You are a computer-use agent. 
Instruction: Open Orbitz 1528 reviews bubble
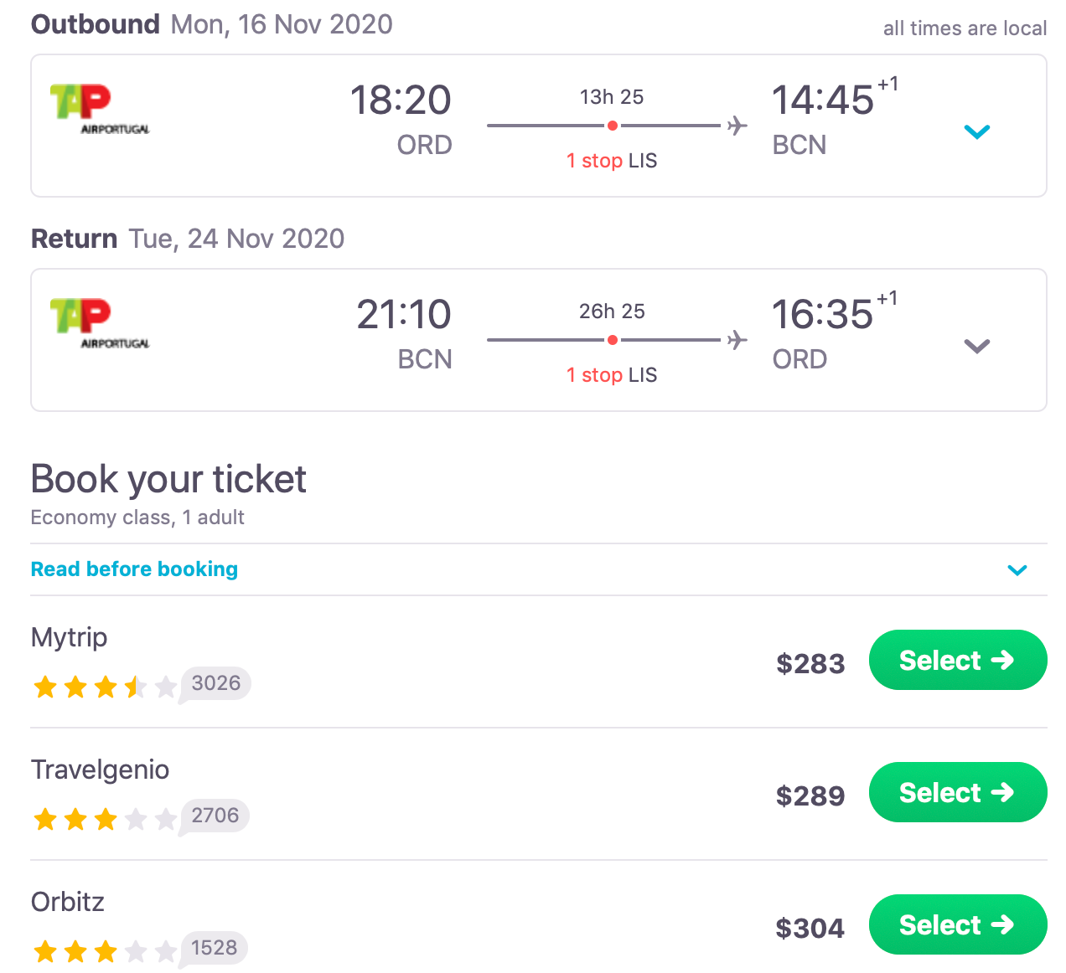(x=214, y=948)
